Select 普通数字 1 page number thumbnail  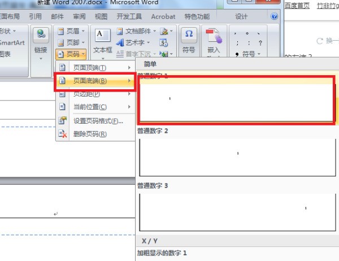click(x=236, y=102)
